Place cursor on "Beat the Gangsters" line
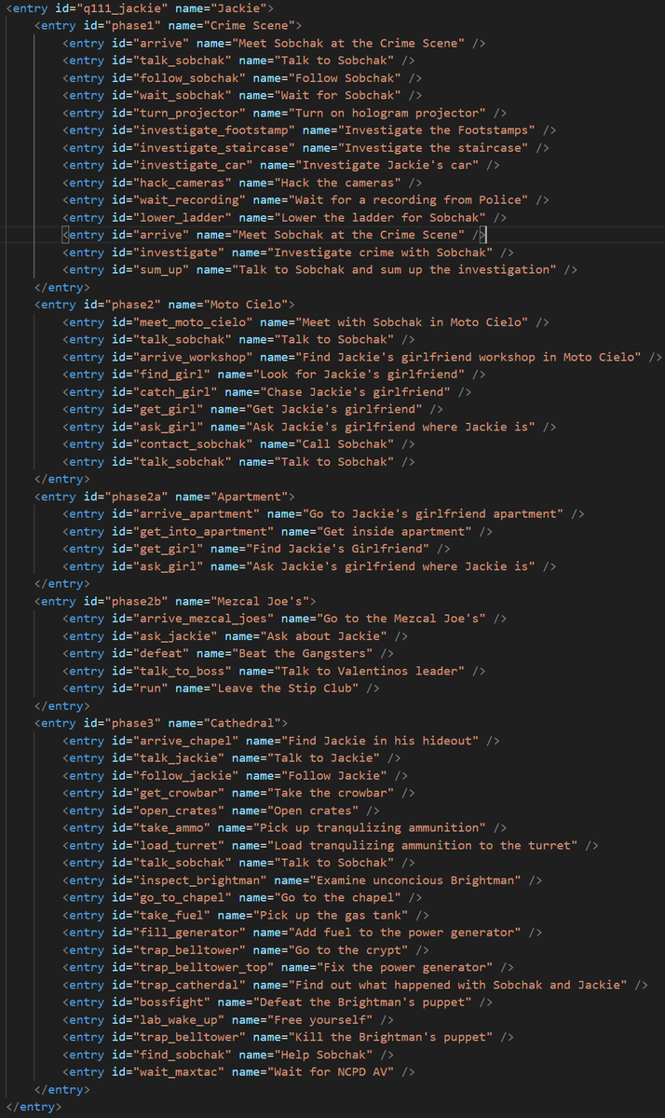This screenshot has width=665, height=1118. click(228, 653)
